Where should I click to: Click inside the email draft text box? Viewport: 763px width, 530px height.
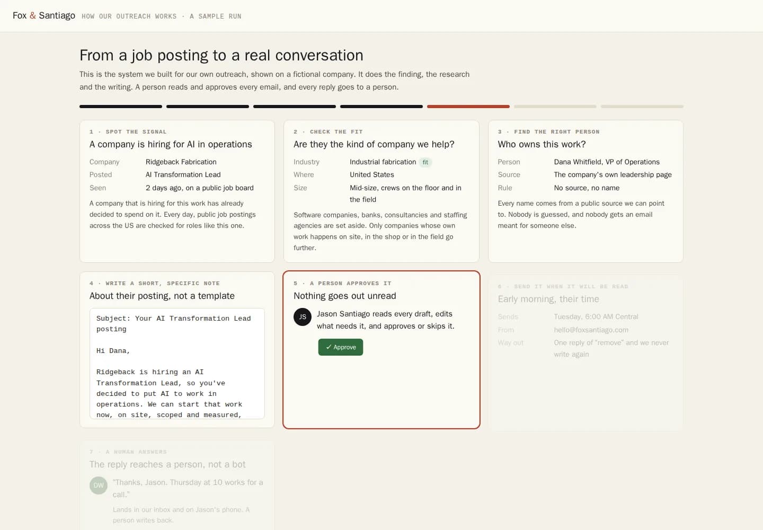pos(177,364)
